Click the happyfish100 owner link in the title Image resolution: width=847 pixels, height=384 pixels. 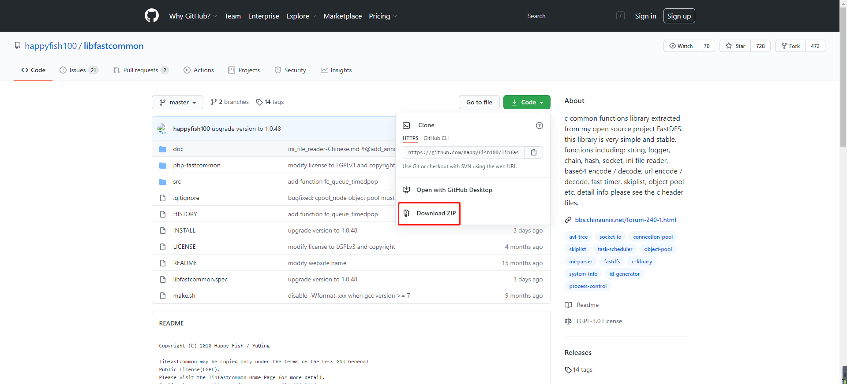click(x=51, y=46)
